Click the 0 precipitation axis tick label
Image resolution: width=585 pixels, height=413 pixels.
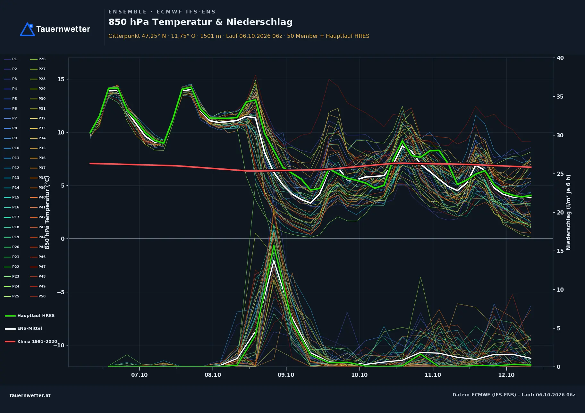(558, 367)
